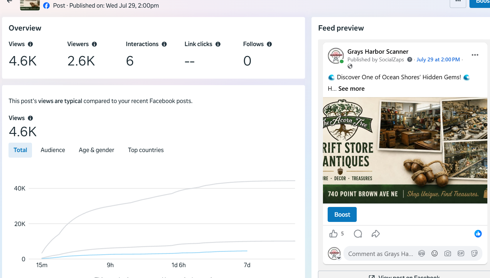Image resolution: width=490 pixels, height=278 pixels.
Task: Click the Boost button under the post image
Action: tap(342, 215)
